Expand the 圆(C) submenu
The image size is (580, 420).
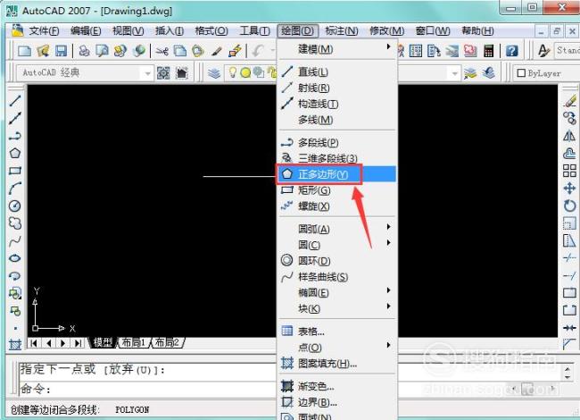coord(337,245)
